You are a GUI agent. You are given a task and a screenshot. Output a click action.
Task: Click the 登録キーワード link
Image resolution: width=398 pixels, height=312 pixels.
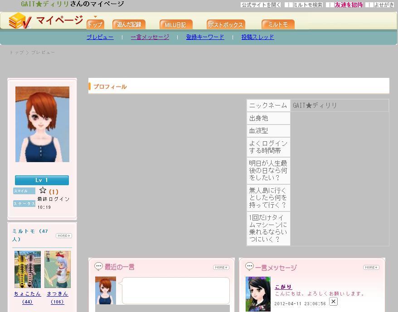pos(205,37)
